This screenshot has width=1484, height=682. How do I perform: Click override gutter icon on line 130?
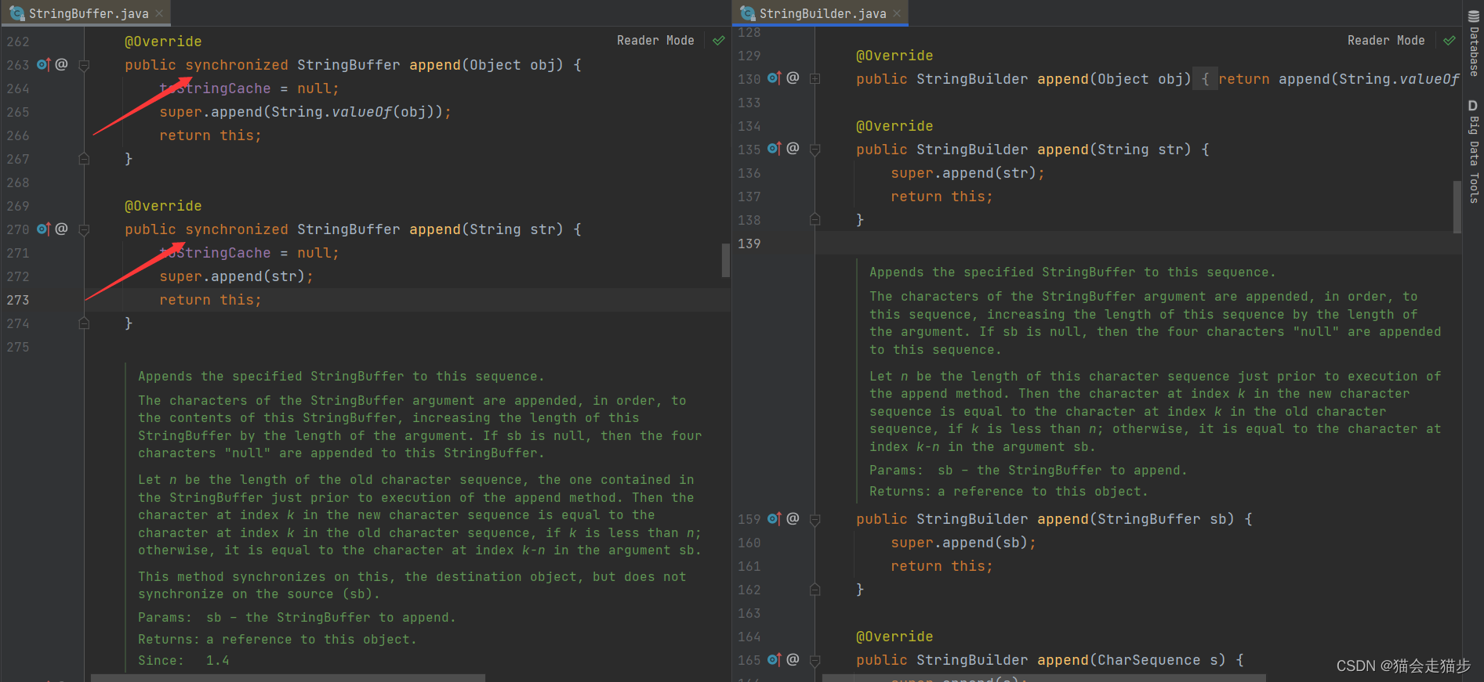pyautogui.click(x=775, y=78)
